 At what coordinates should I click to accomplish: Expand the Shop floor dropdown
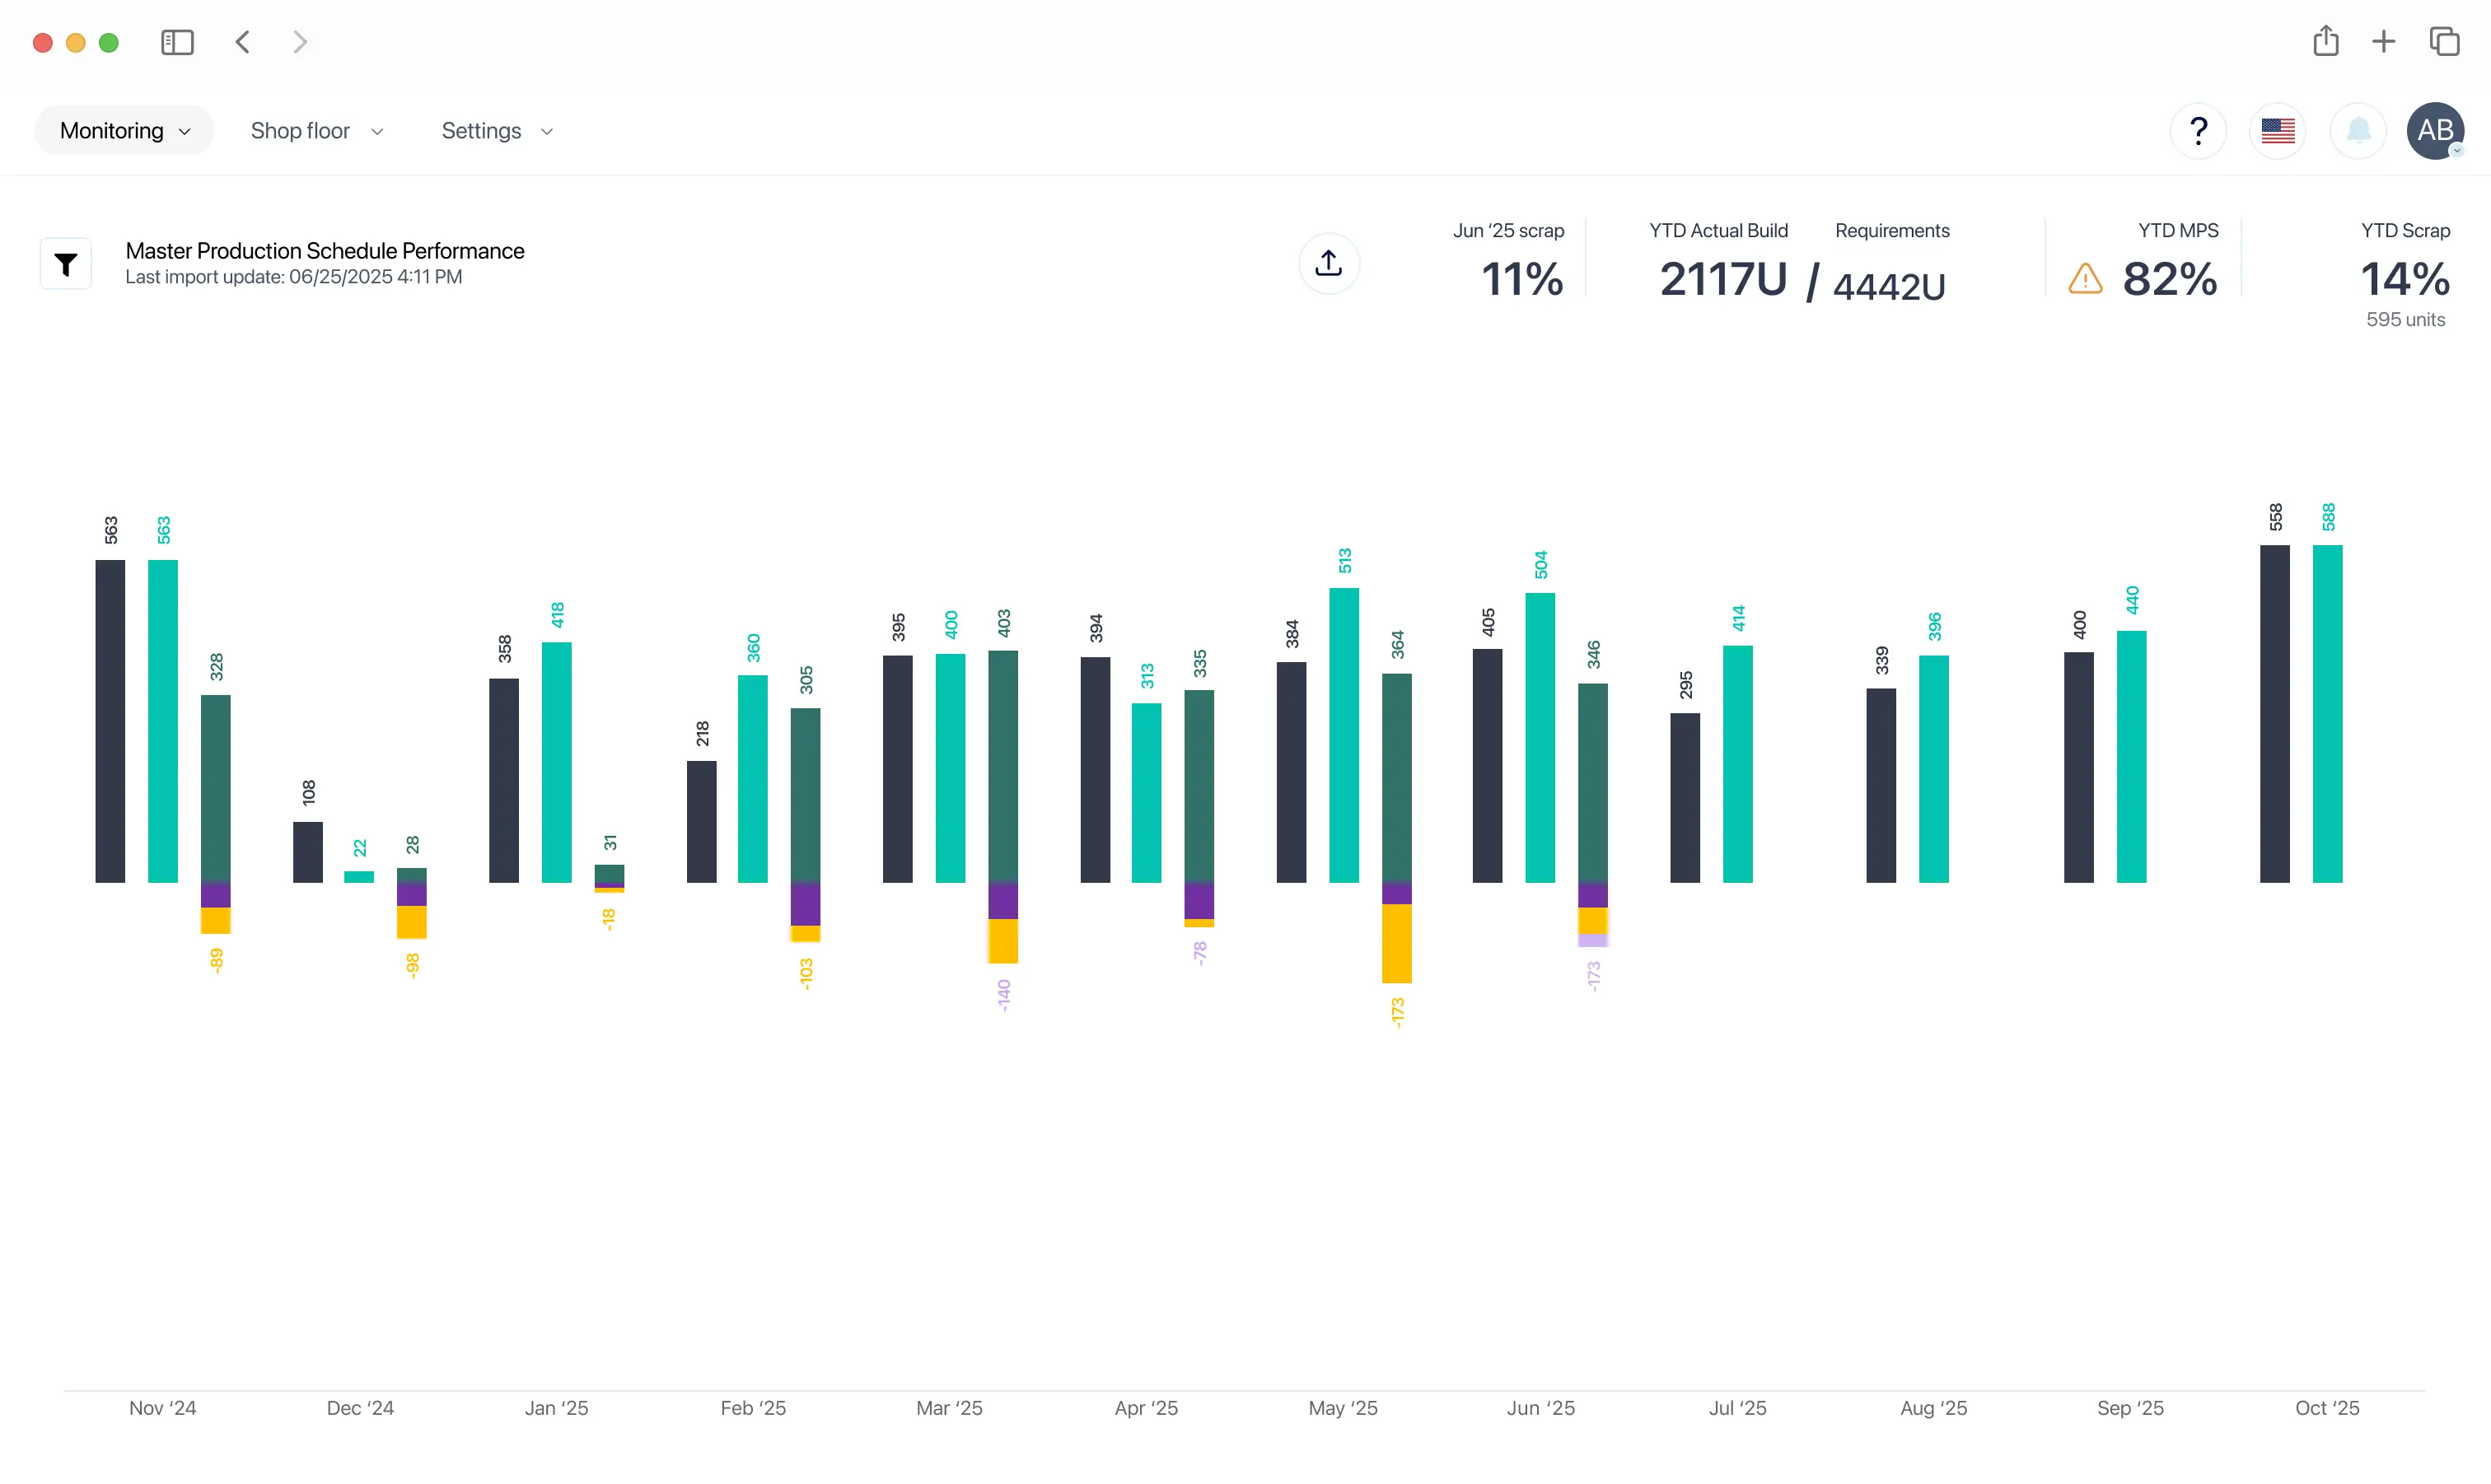pyautogui.click(x=316, y=131)
